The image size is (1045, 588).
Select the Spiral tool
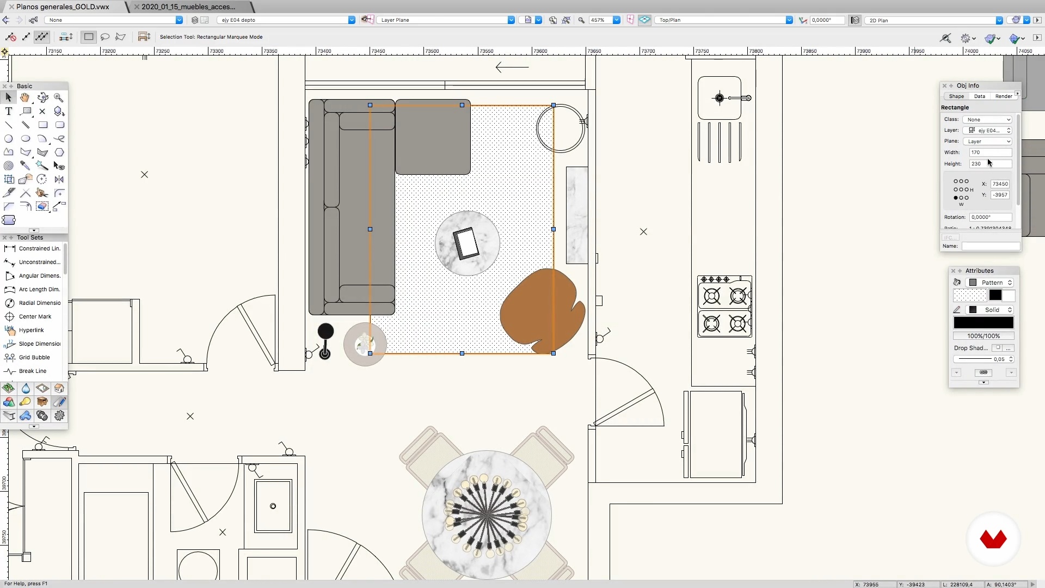[x=8, y=166]
